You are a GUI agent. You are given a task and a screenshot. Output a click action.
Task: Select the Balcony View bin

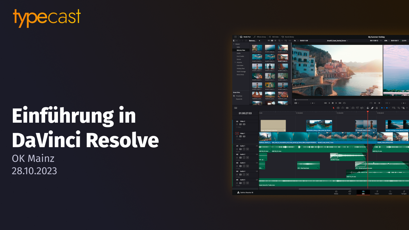(241, 50)
